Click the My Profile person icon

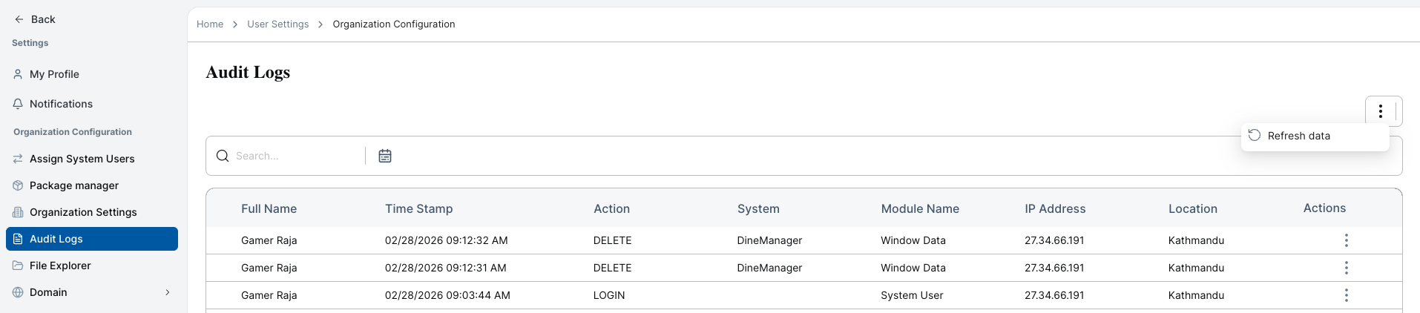[x=18, y=74]
